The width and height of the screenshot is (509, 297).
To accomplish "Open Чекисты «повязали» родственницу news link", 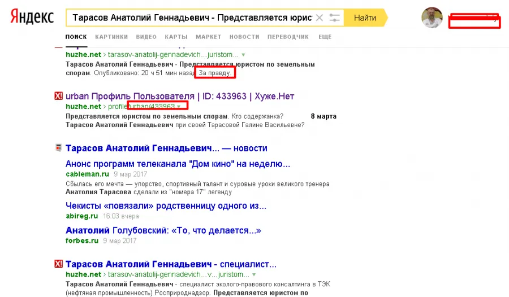I will point(166,206).
